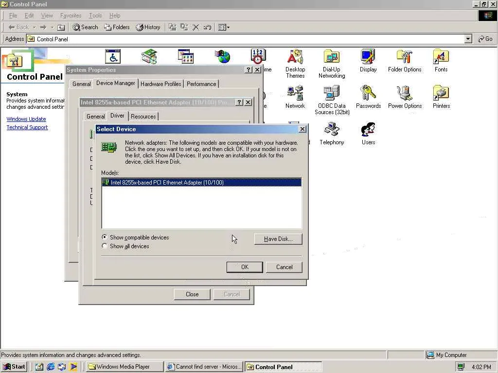
Task: Open the Edit menu
Action: pos(29,15)
